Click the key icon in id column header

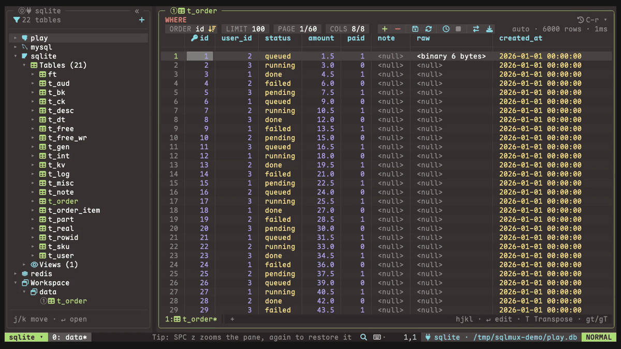click(194, 38)
